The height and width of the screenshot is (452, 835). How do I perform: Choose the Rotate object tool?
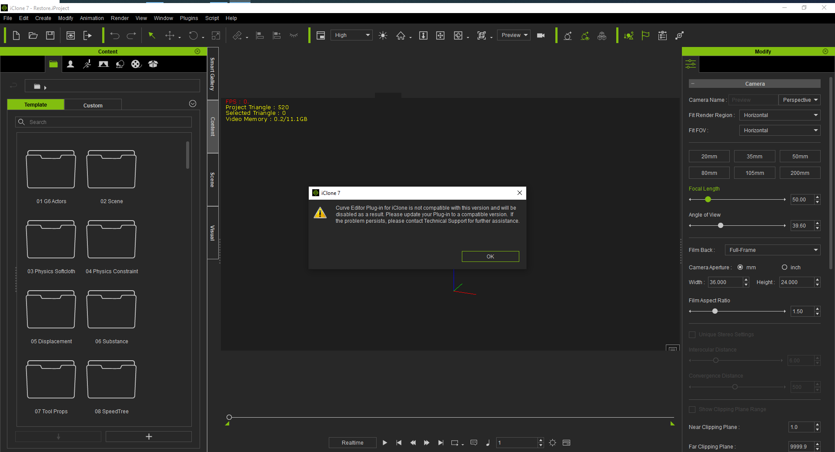pos(193,36)
